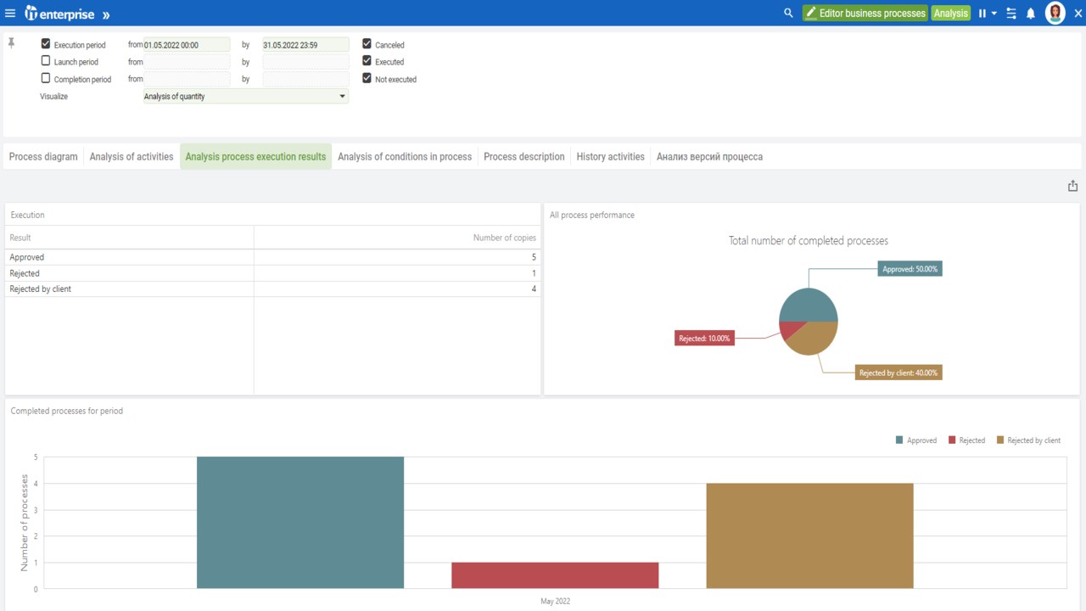This screenshot has height=611, width=1086.
Task: Click the user avatar picture
Action: 1055,13
